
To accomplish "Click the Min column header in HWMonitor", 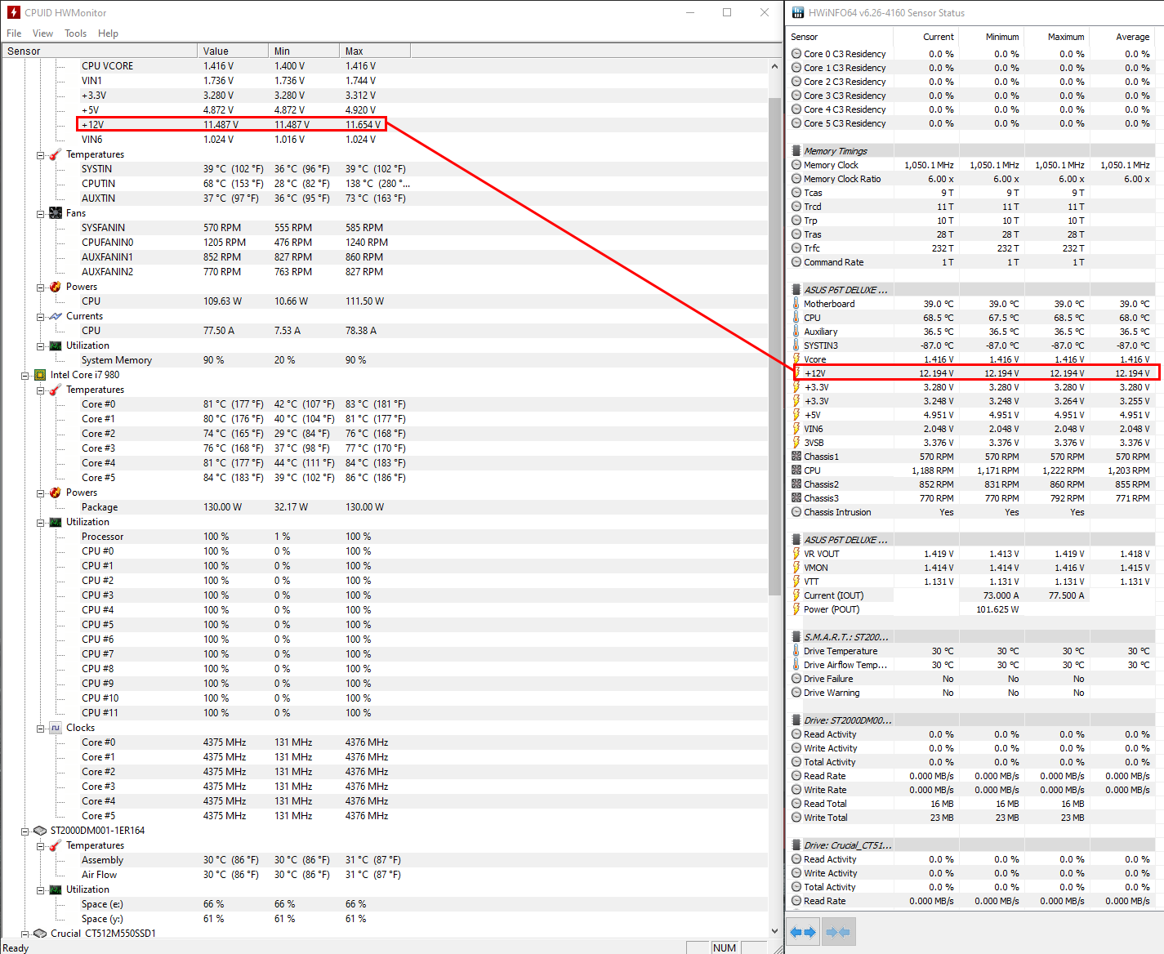I will [x=304, y=51].
